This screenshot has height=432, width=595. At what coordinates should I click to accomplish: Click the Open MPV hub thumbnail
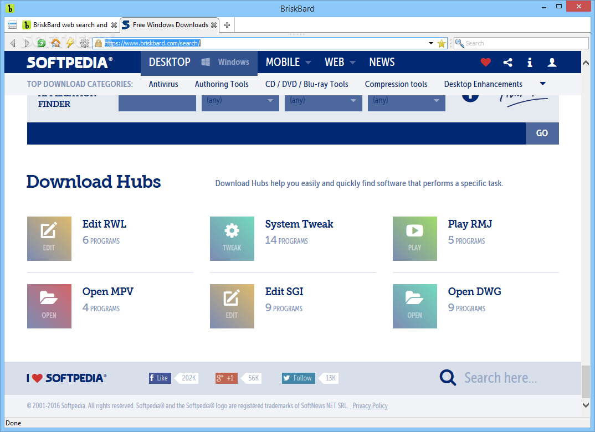tap(49, 306)
